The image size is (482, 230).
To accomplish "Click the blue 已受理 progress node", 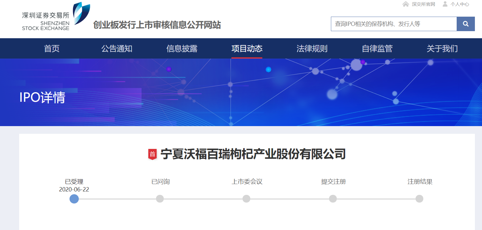I will click(74, 199).
